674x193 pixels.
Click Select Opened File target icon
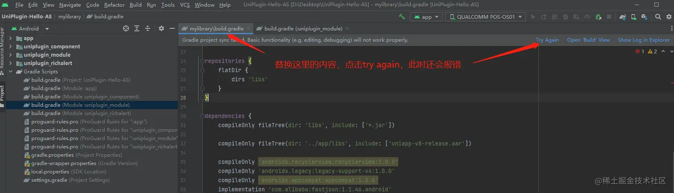pos(126,29)
